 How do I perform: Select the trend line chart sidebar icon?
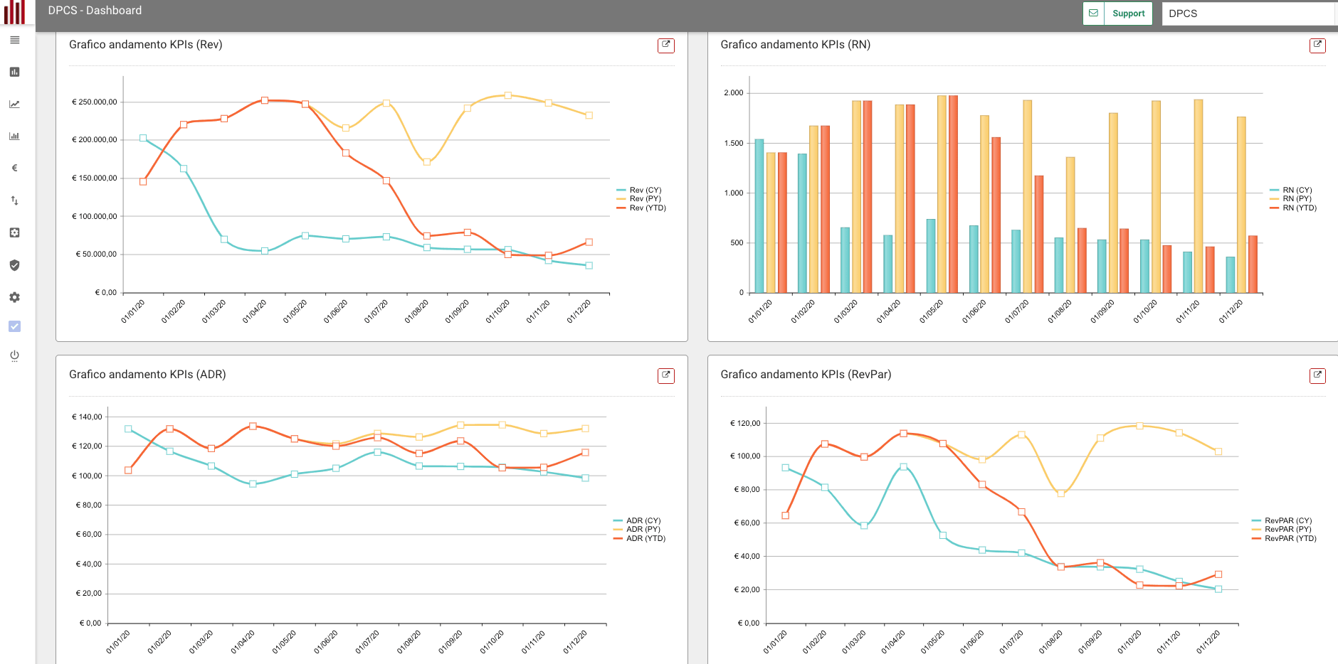(x=14, y=104)
